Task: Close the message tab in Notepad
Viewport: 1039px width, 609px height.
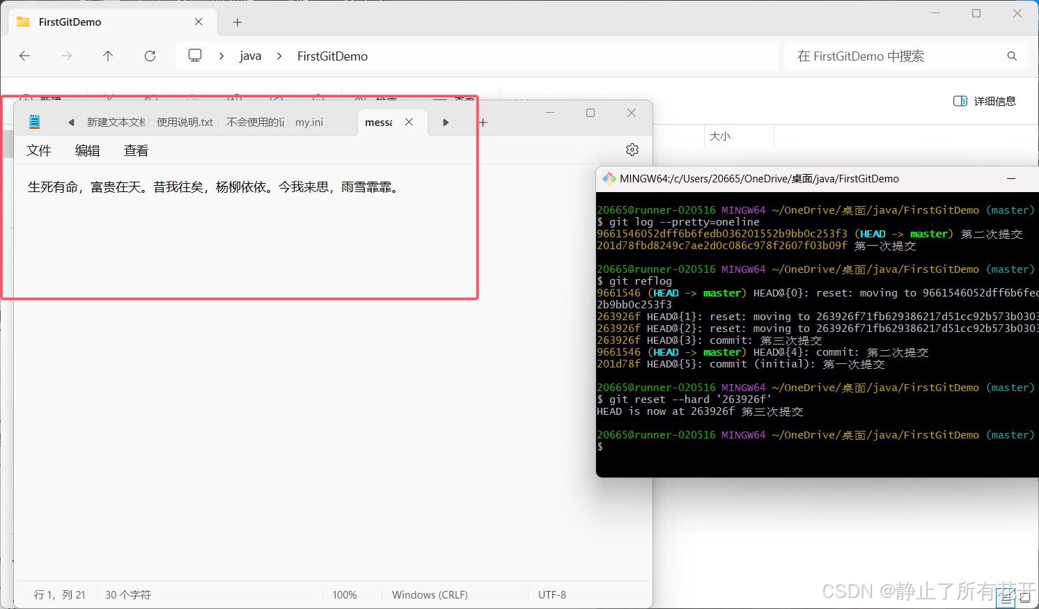Action: coord(409,122)
